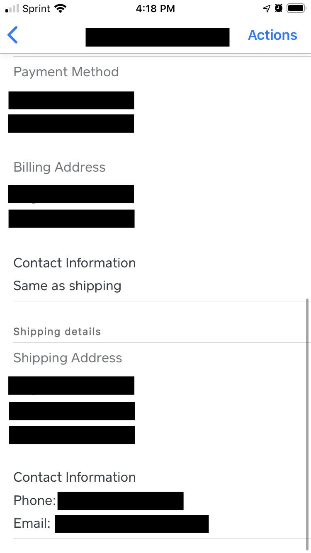Tap the redacted phone number
The width and height of the screenshot is (311, 553).
(120, 501)
